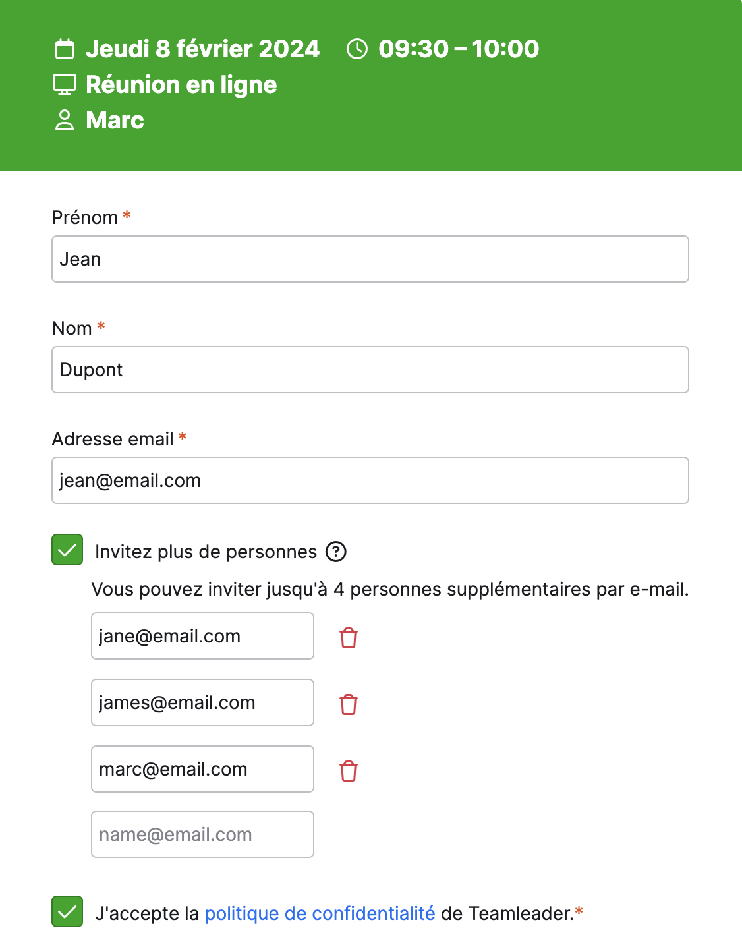Edit the james@email.com invitee field
Image resolution: width=742 pixels, height=941 pixels.
[202, 702]
